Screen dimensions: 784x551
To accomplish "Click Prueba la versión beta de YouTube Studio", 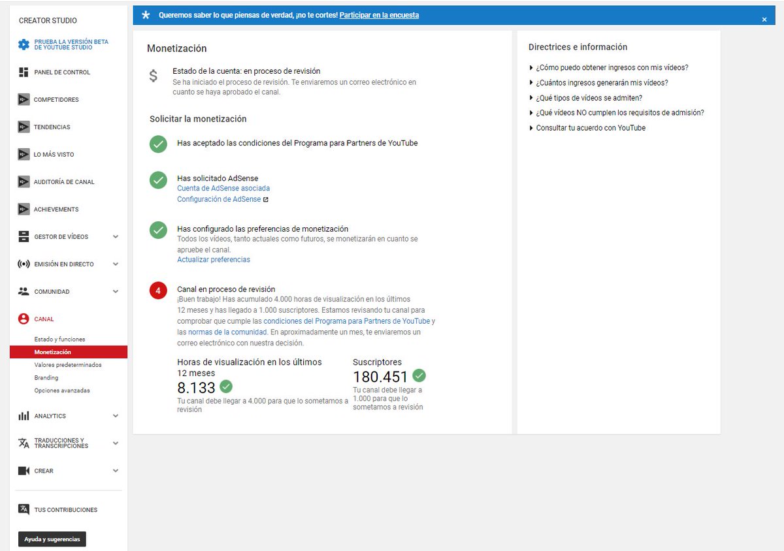I will [x=71, y=44].
